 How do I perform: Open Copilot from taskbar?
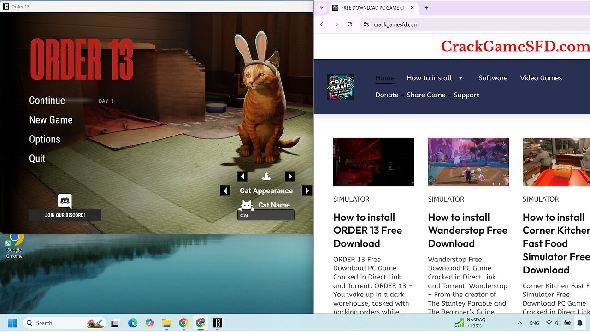click(150, 323)
